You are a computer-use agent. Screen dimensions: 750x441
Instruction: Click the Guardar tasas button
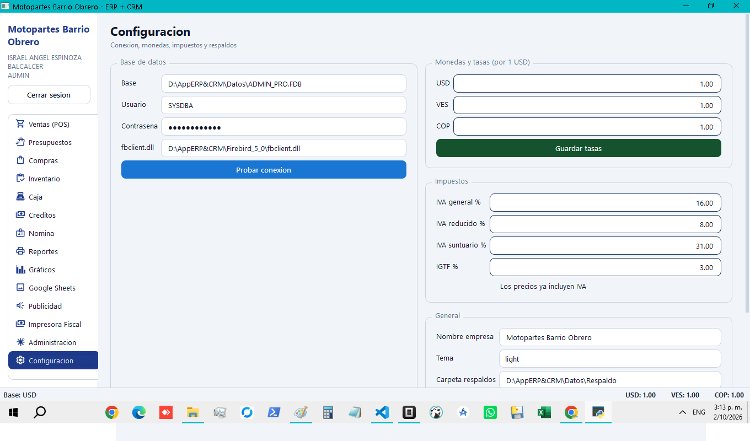pyautogui.click(x=578, y=148)
